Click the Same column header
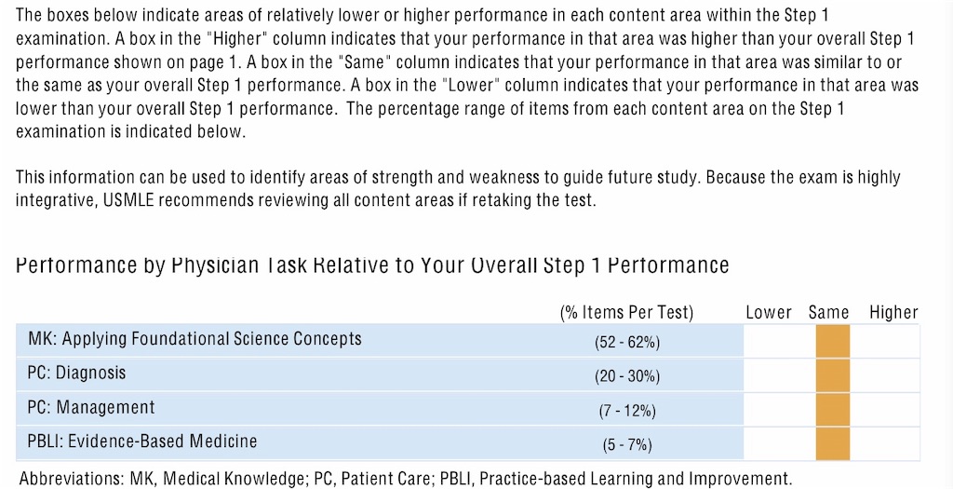The width and height of the screenshot is (953, 489). click(x=828, y=313)
